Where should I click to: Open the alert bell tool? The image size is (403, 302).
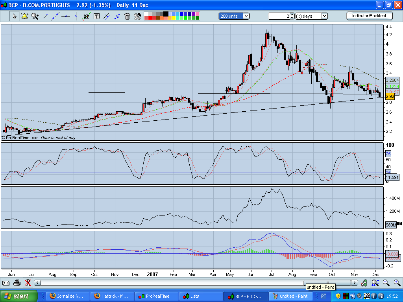point(24,16)
